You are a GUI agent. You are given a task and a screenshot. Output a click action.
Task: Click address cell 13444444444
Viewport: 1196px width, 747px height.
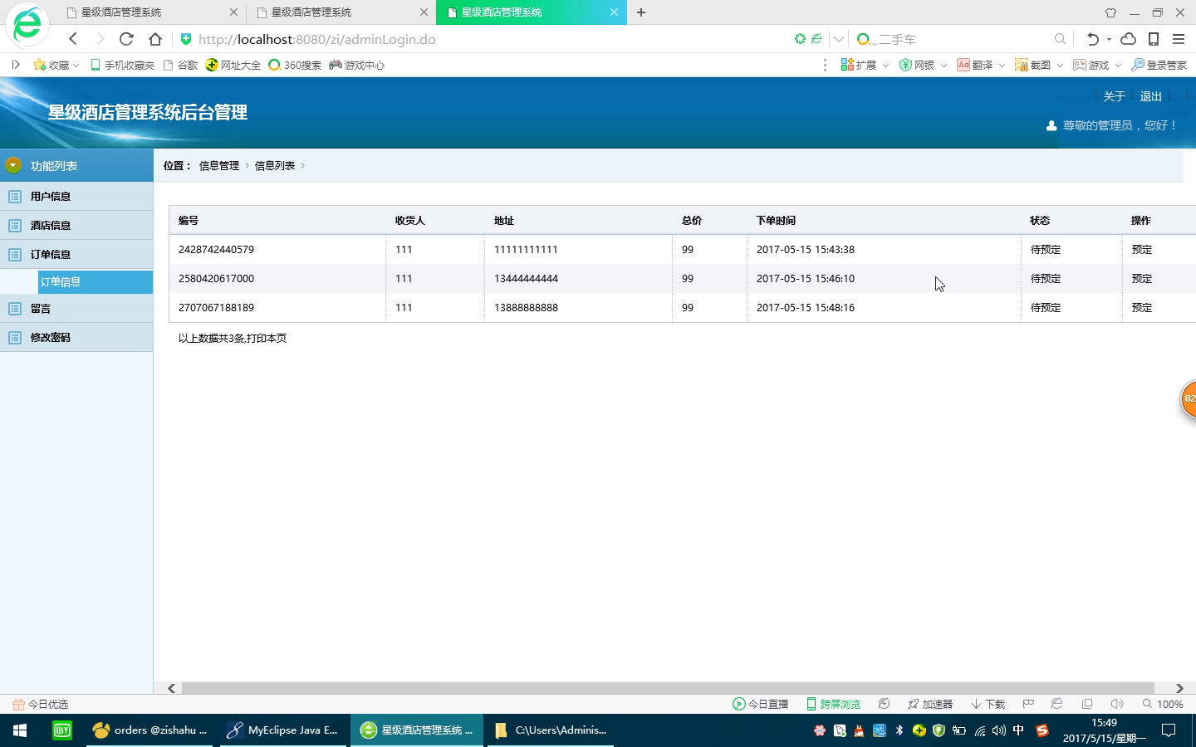tap(526, 278)
